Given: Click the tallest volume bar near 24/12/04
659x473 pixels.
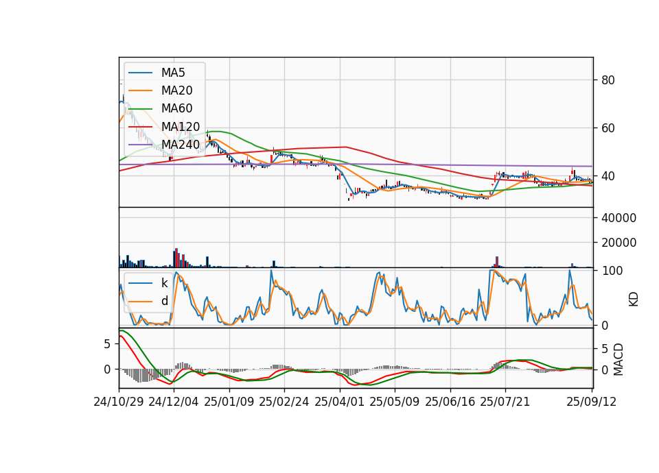Looking at the screenshot, I should point(176,258).
